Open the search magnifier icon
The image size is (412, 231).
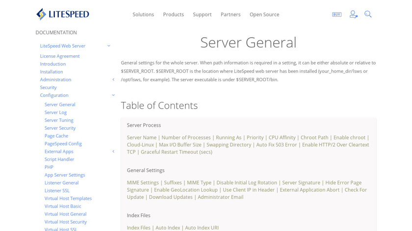(x=368, y=14)
